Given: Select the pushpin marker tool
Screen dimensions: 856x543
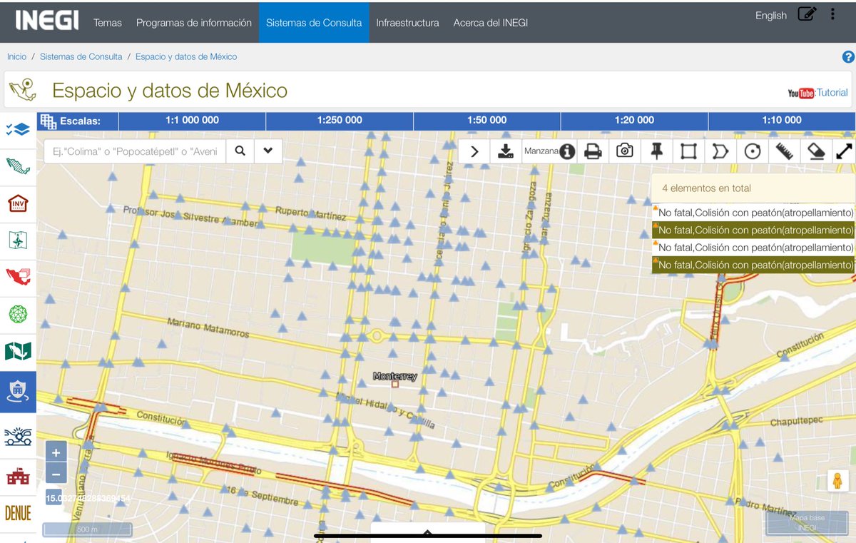Looking at the screenshot, I should (656, 151).
